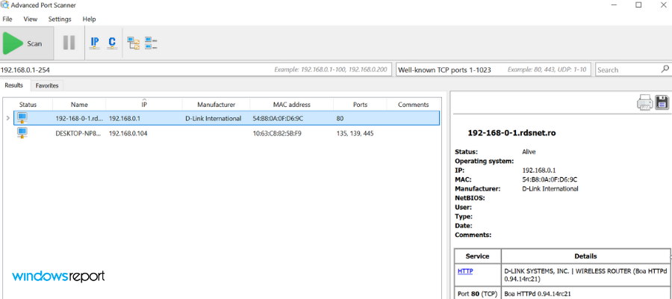Click the D-Link International manufacturer cell
This screenshot has height=299, width=672.
[214, 118]
